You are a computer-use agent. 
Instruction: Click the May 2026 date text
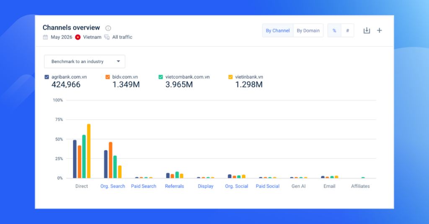[x=62, y=37]
